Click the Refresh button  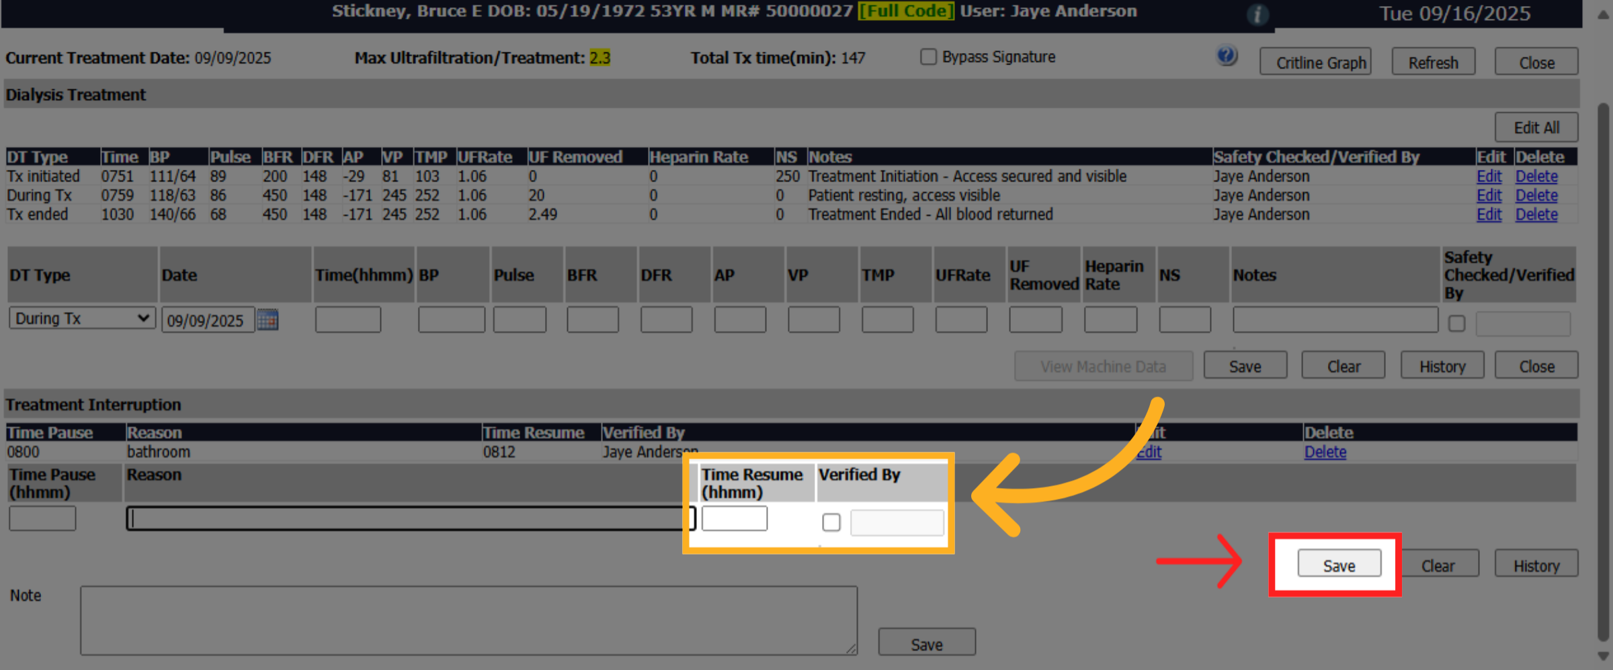[1434, 62]
